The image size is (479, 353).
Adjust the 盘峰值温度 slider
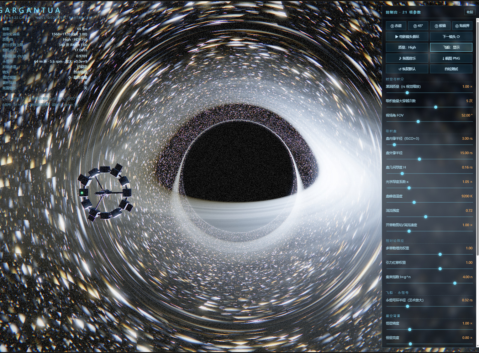click(x=429, y=202)
